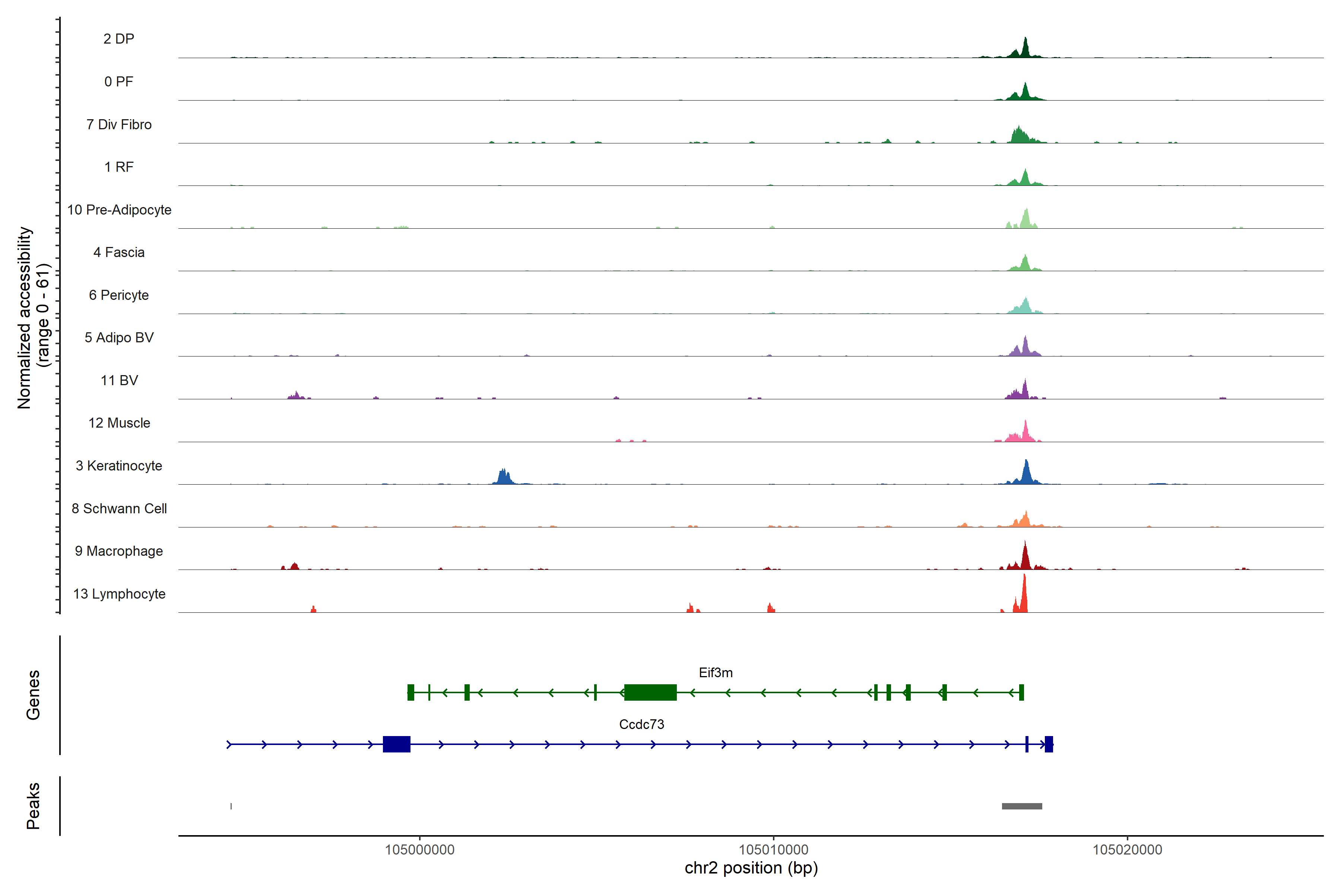Click the large green Eif3m exon block

tap(650, 692)
